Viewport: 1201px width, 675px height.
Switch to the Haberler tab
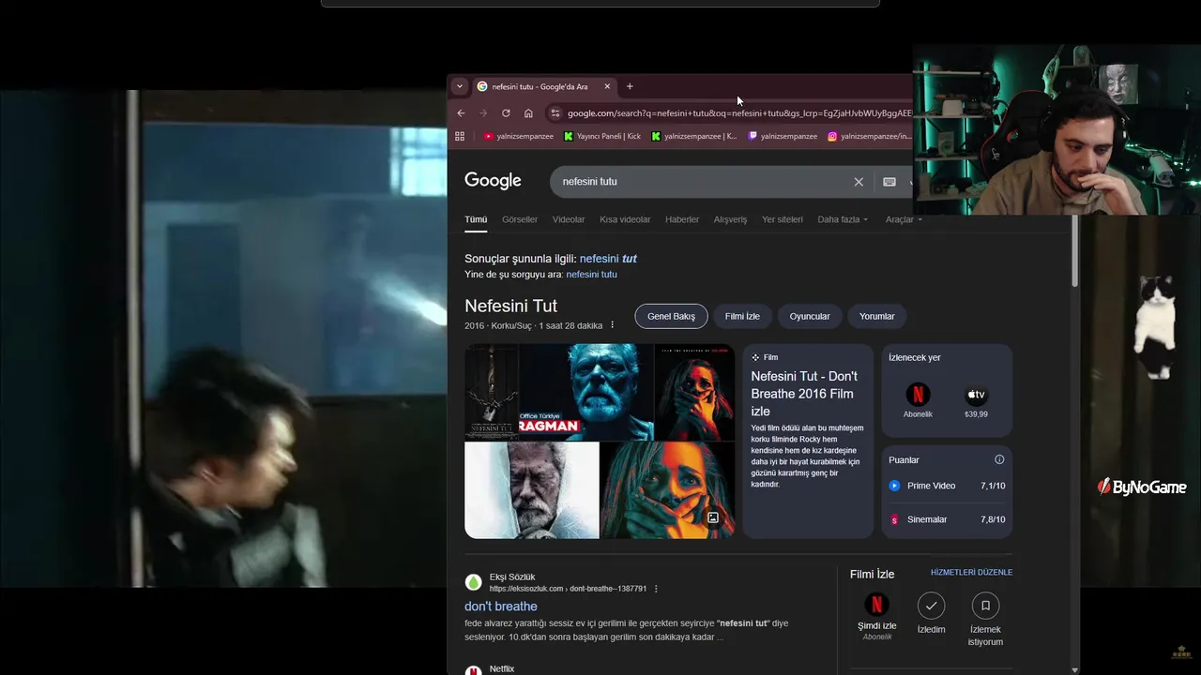[682, 219]
